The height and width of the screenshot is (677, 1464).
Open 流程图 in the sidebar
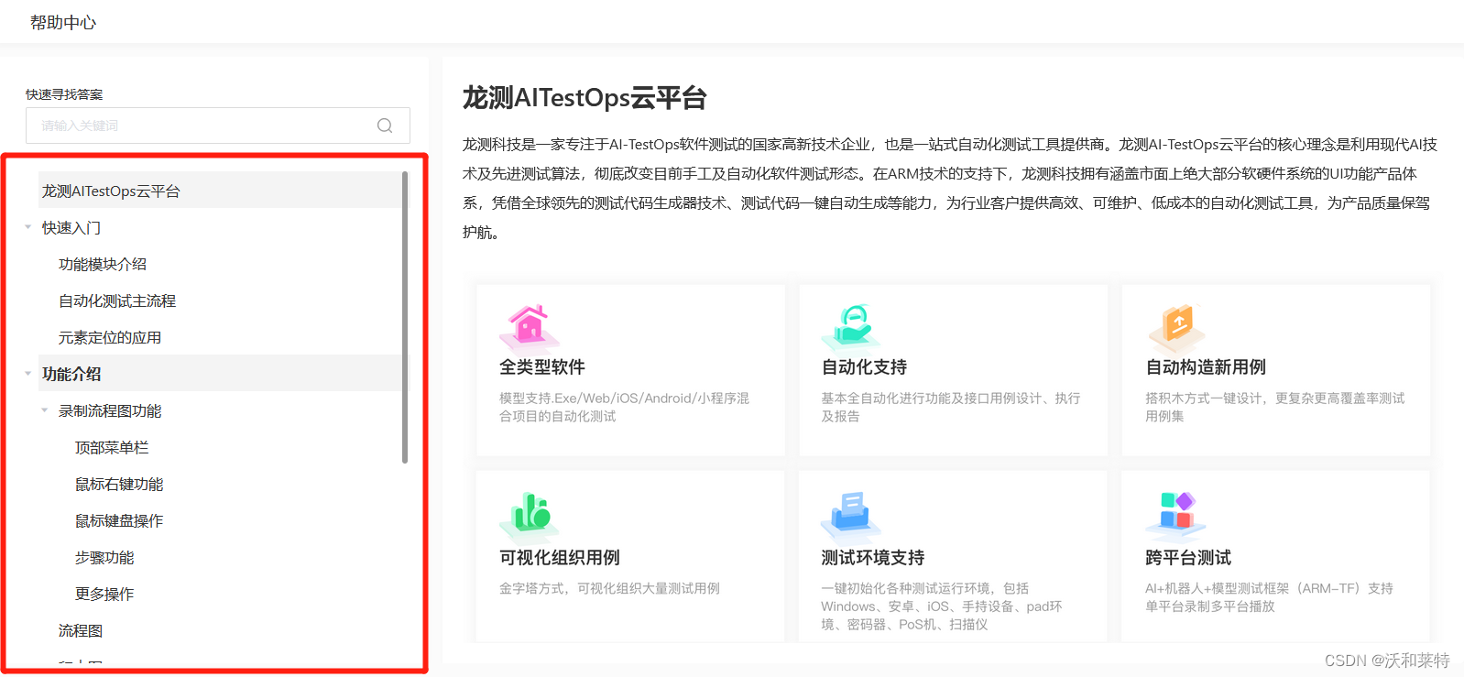(x=81, y=630)
